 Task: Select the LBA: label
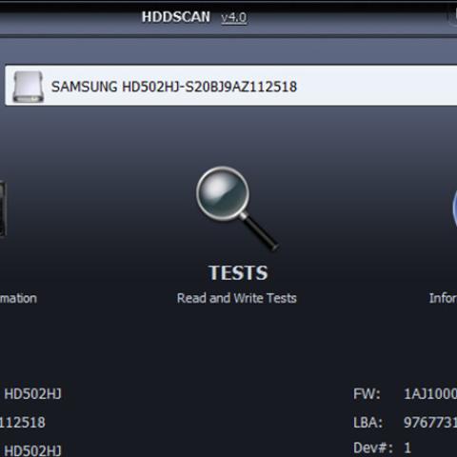pyautogui.click(x=368, y=423)
